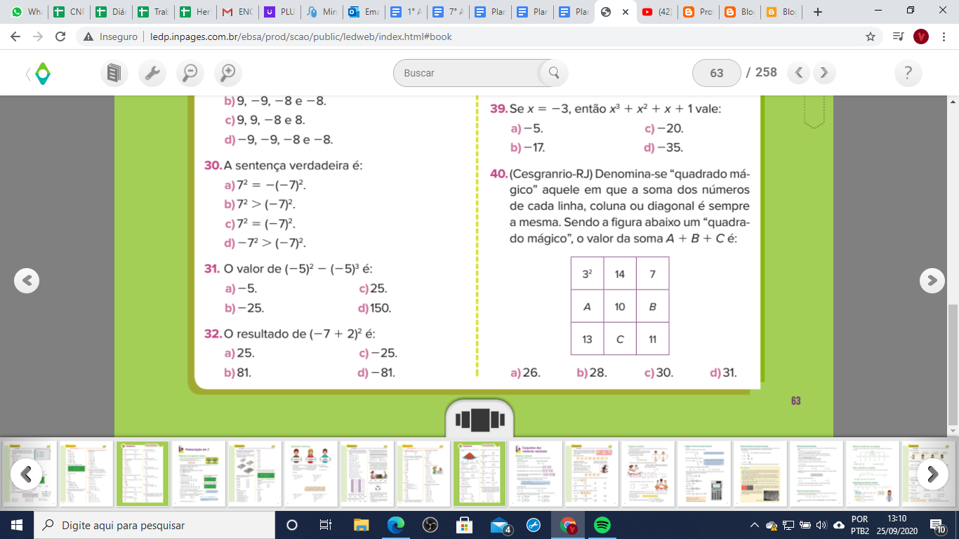Switch to the WhatsApp tab
959x539 pixels.
click(x=27, y=12)
